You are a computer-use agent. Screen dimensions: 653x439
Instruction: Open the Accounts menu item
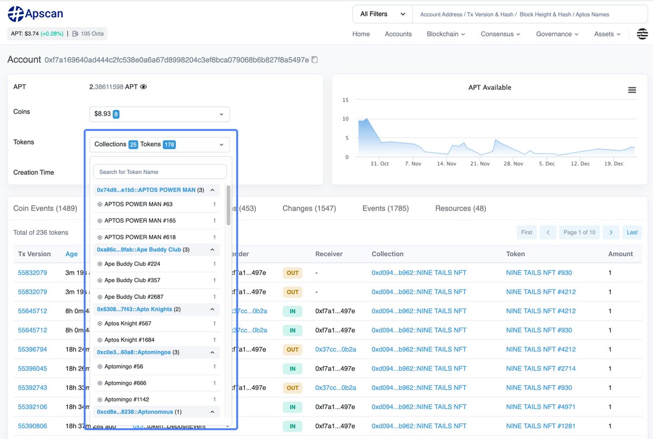coord(398,34)
